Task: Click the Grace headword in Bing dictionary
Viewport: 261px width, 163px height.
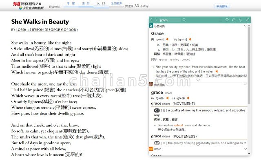Action: (x=157, y=33)
